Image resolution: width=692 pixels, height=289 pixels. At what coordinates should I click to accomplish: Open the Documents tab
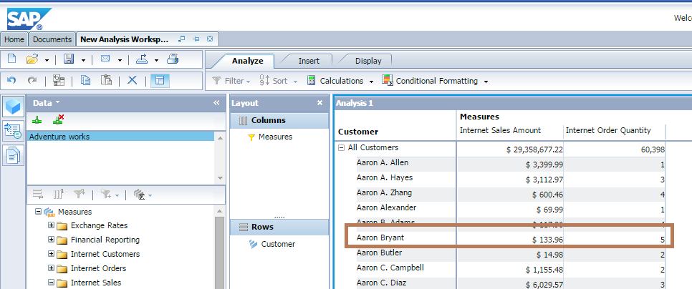coord(52,39)
